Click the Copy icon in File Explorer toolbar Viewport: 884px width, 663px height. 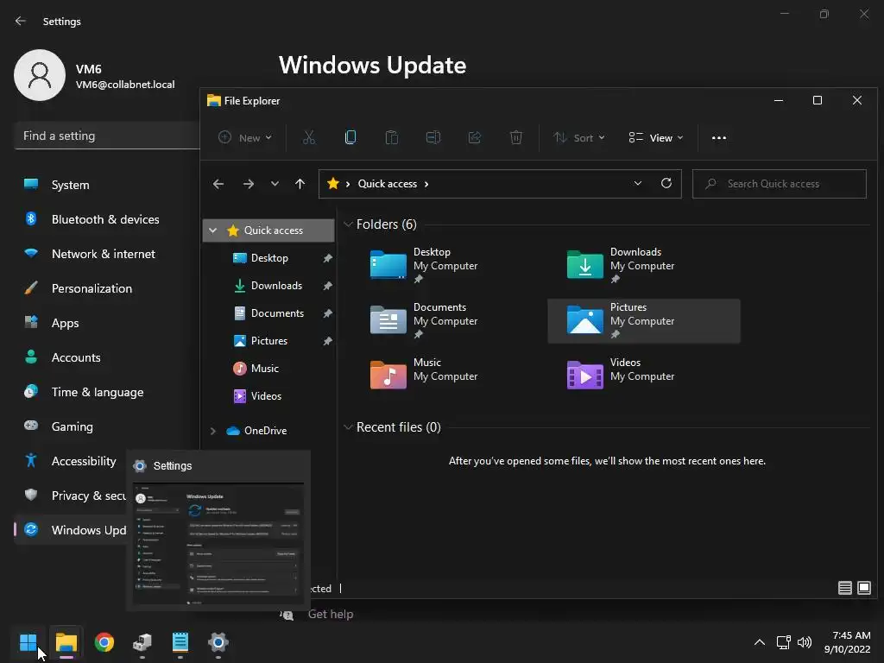(350, 137)
